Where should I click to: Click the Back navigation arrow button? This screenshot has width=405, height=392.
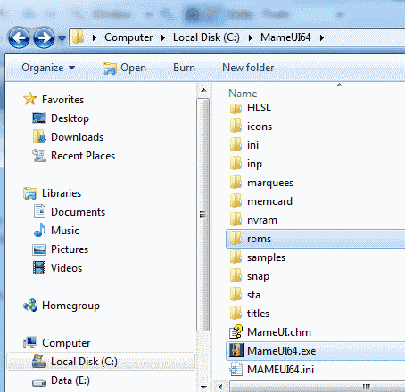coord(19,37)
